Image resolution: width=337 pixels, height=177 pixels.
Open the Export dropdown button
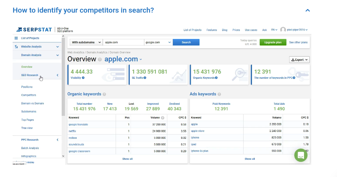pyautogui.click(x=299, y=60)
